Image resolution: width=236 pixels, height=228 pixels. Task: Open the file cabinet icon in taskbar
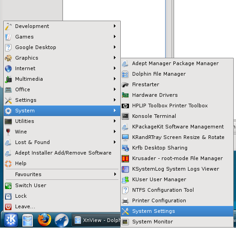[27, 220]
